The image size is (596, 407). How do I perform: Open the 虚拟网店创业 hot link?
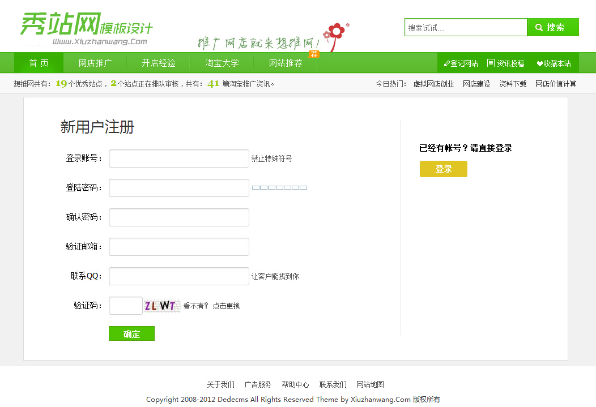[433, 84]
